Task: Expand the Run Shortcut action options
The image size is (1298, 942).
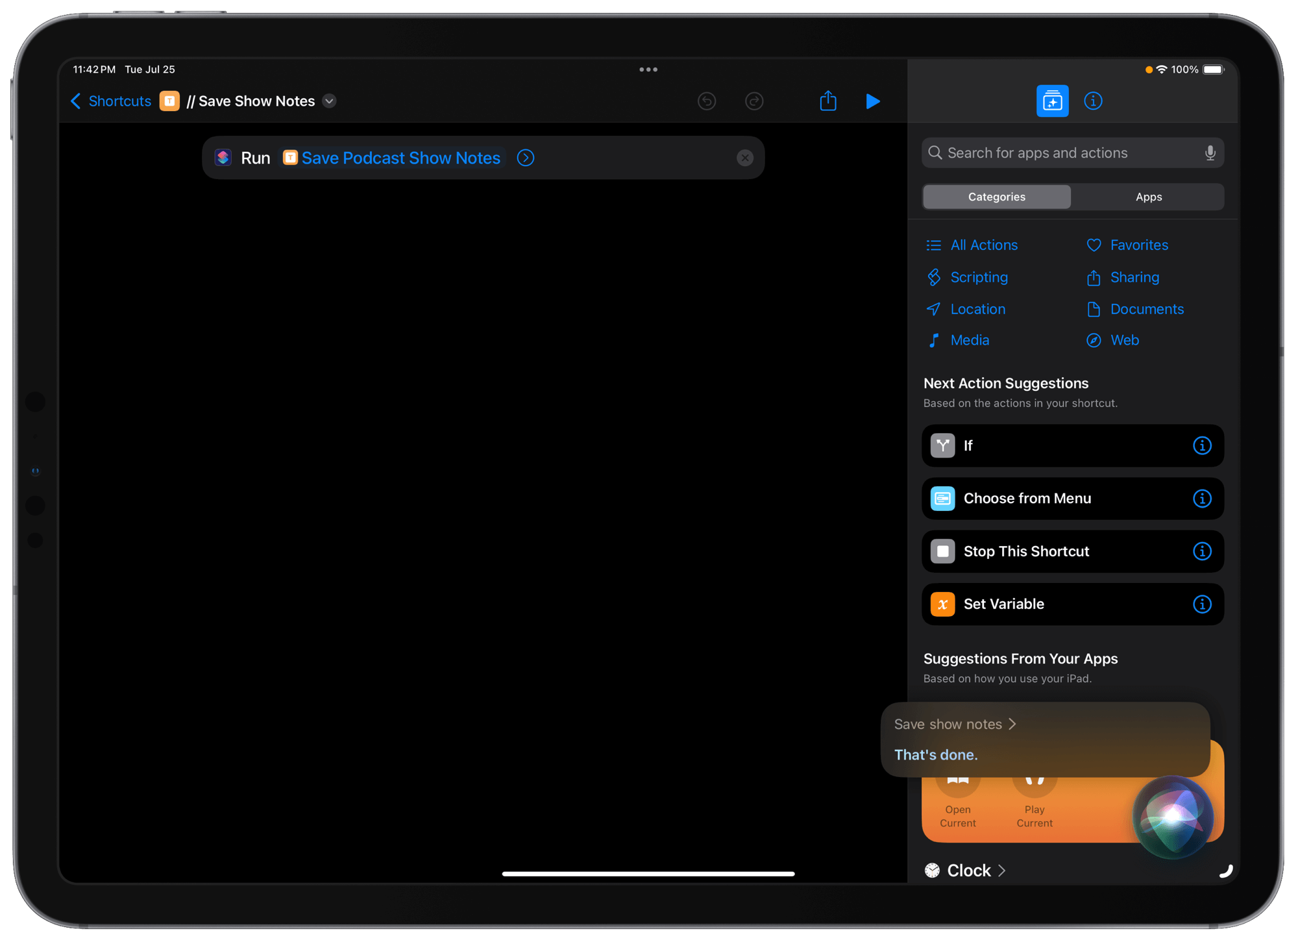Action: tap(526, 158)
